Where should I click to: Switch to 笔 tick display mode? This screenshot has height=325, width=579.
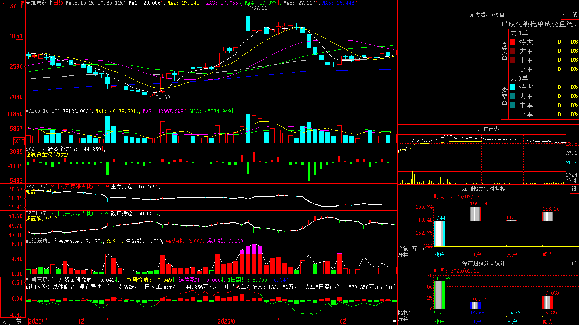click(574, 14)
